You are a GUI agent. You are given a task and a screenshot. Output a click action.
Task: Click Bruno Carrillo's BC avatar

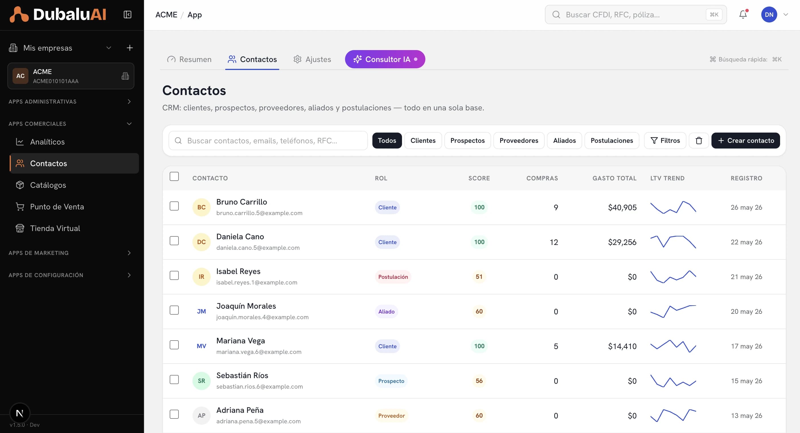(201, 207)
